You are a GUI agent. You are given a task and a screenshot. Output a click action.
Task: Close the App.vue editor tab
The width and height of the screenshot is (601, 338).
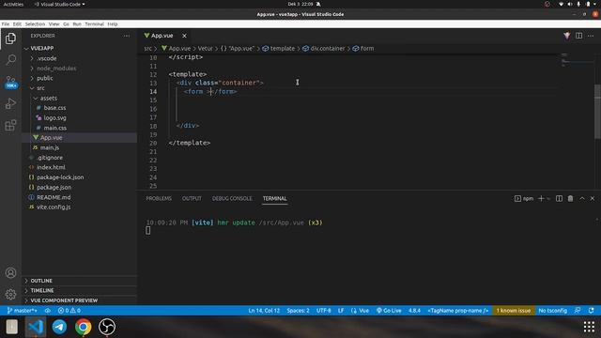coord(184,36)
